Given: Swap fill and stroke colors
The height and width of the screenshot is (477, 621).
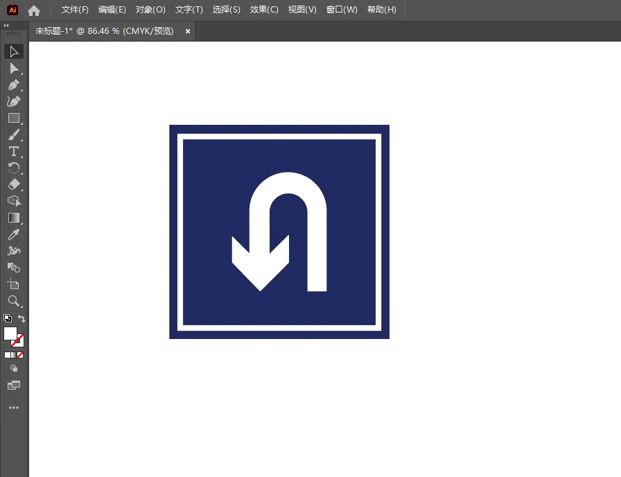Looking at the screenshot, I should click(21, 318).
